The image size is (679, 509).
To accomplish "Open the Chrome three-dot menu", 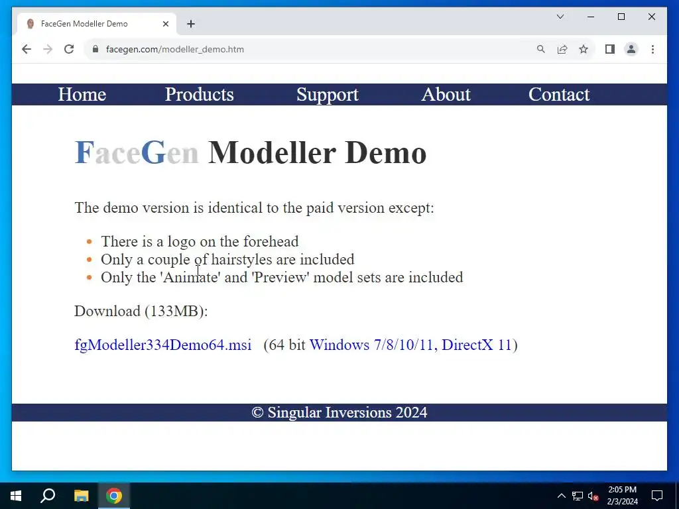I will [652, 49].
